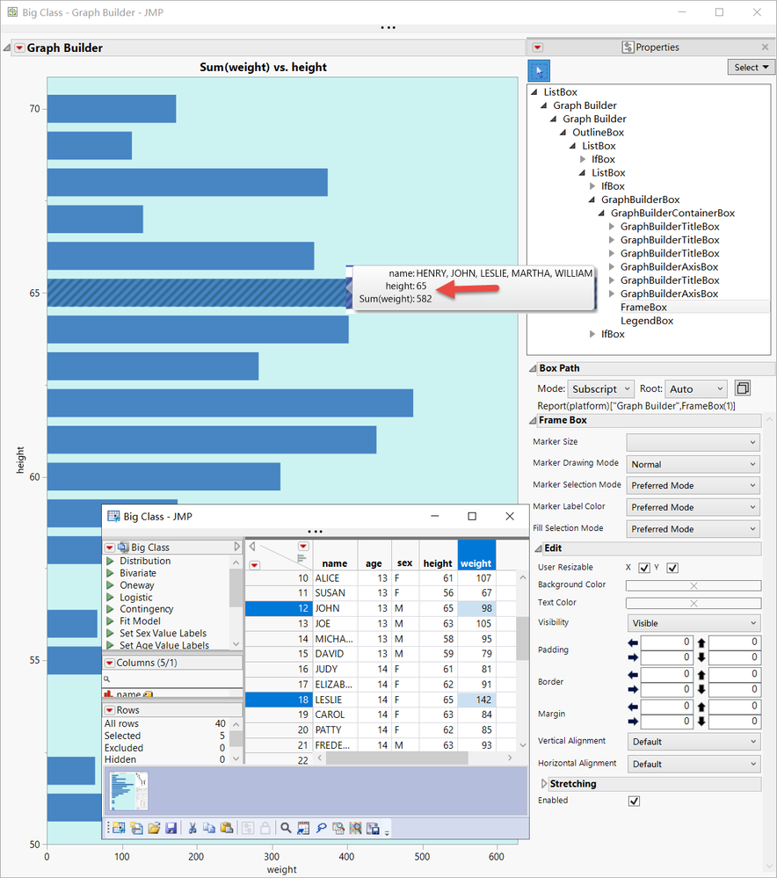Open the Vertical Alignment dropdown
The image size is (777, 878).
point(693,742)
